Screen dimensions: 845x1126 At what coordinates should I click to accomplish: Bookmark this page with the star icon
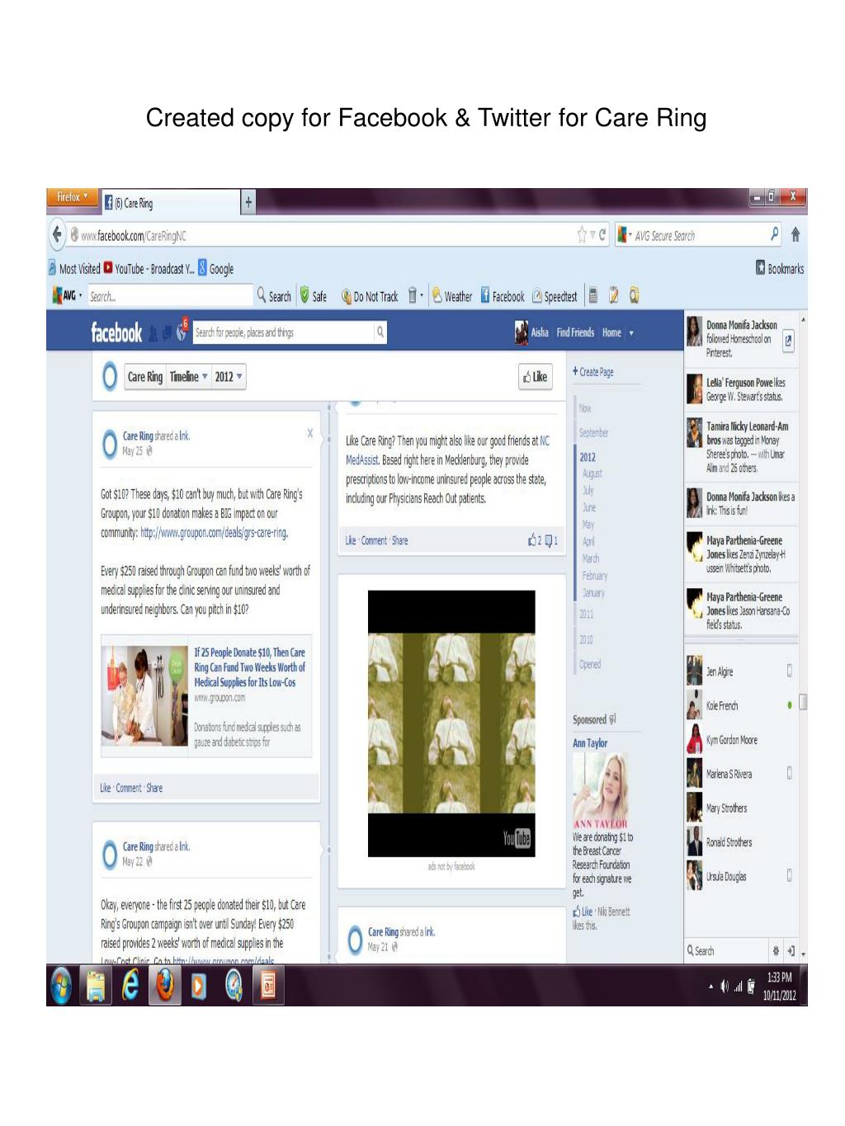click(x=582, y=235)
